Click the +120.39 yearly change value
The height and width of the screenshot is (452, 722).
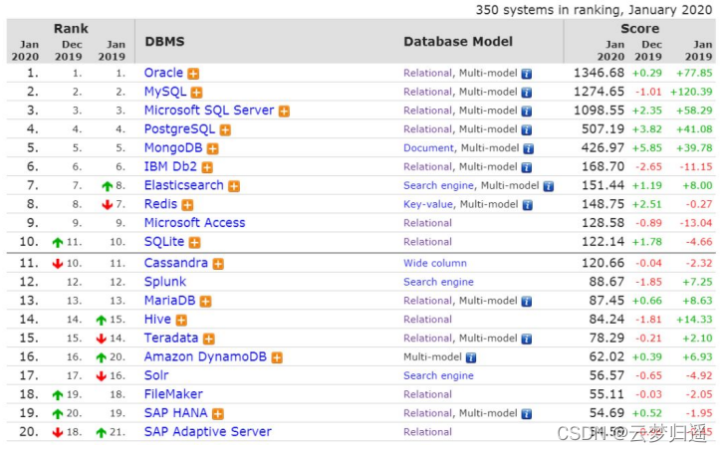coord(691,92)
